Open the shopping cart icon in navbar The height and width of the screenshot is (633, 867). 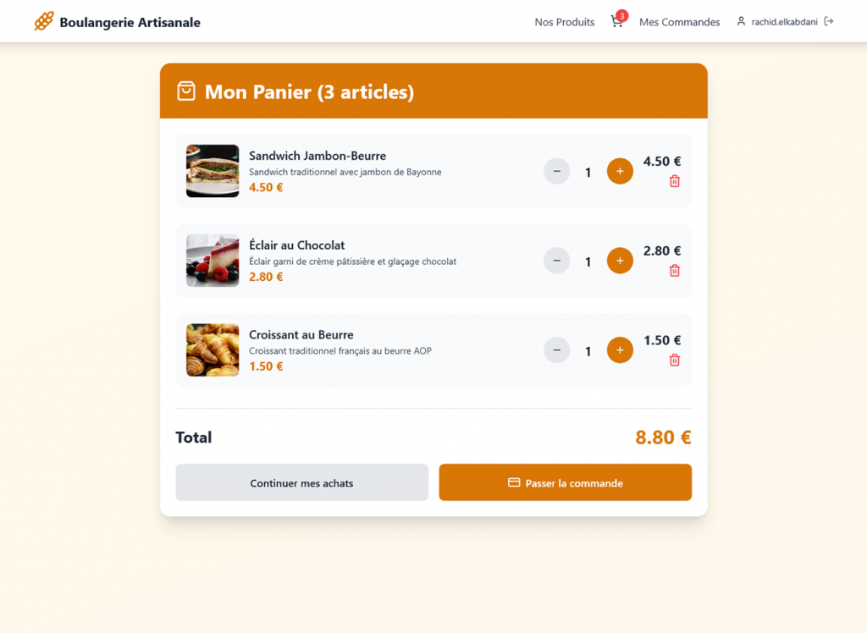coord(616,22)
